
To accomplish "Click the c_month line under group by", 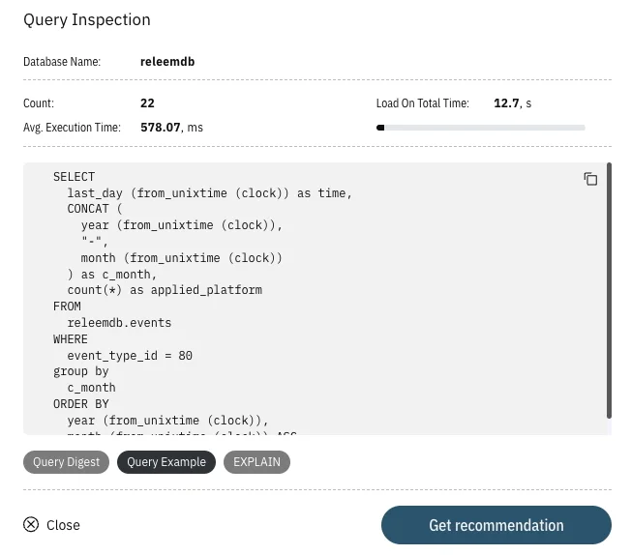I will (91, 388).
